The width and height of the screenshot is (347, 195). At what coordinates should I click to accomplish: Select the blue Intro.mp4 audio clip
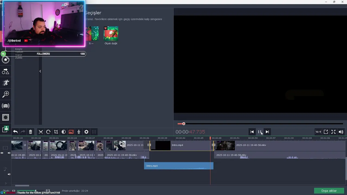tap(179, 166)
